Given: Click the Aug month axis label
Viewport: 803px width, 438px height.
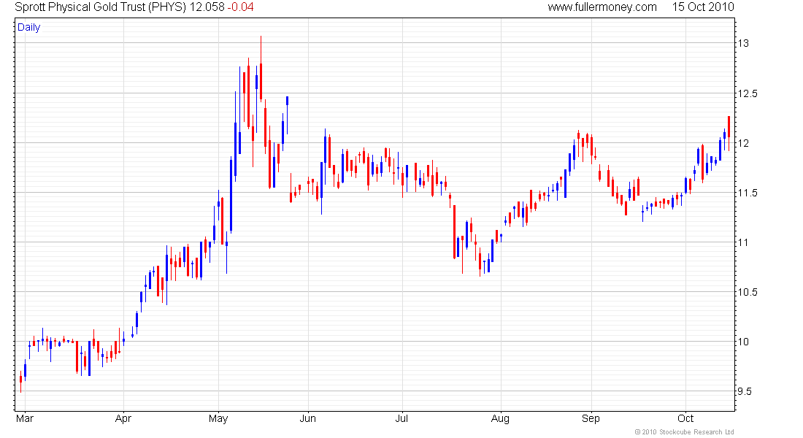Looking at the screenshot, I should click(x=500, y=418).
